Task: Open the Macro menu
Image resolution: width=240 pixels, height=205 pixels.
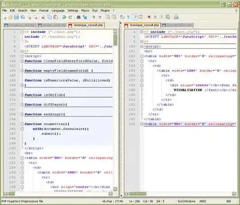Action: click(x=85, y=11)
